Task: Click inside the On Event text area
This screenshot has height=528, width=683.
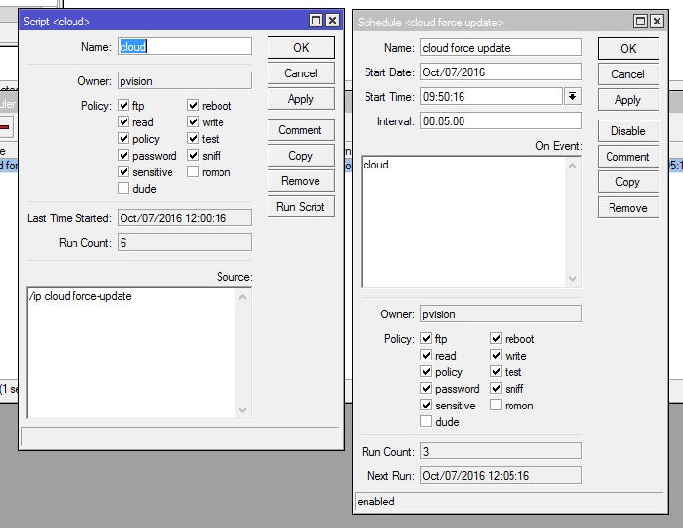Action: [463, 221]
